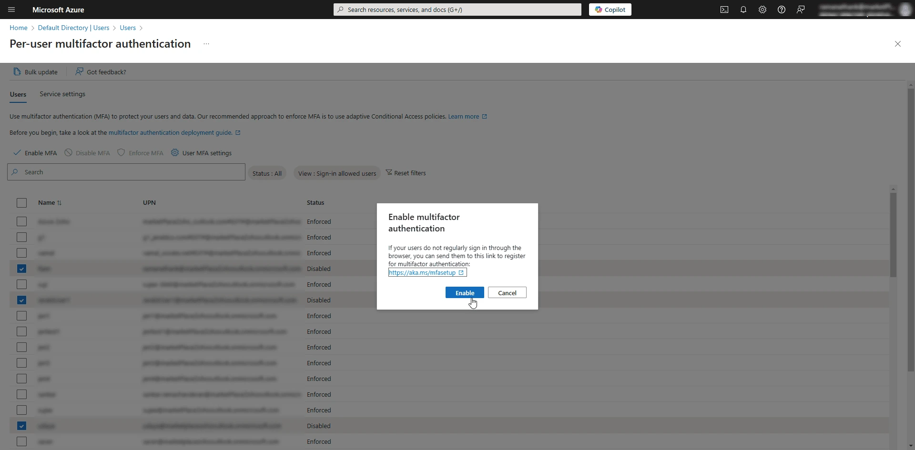Open portal settings gear icon

click(x=762, y=10)
